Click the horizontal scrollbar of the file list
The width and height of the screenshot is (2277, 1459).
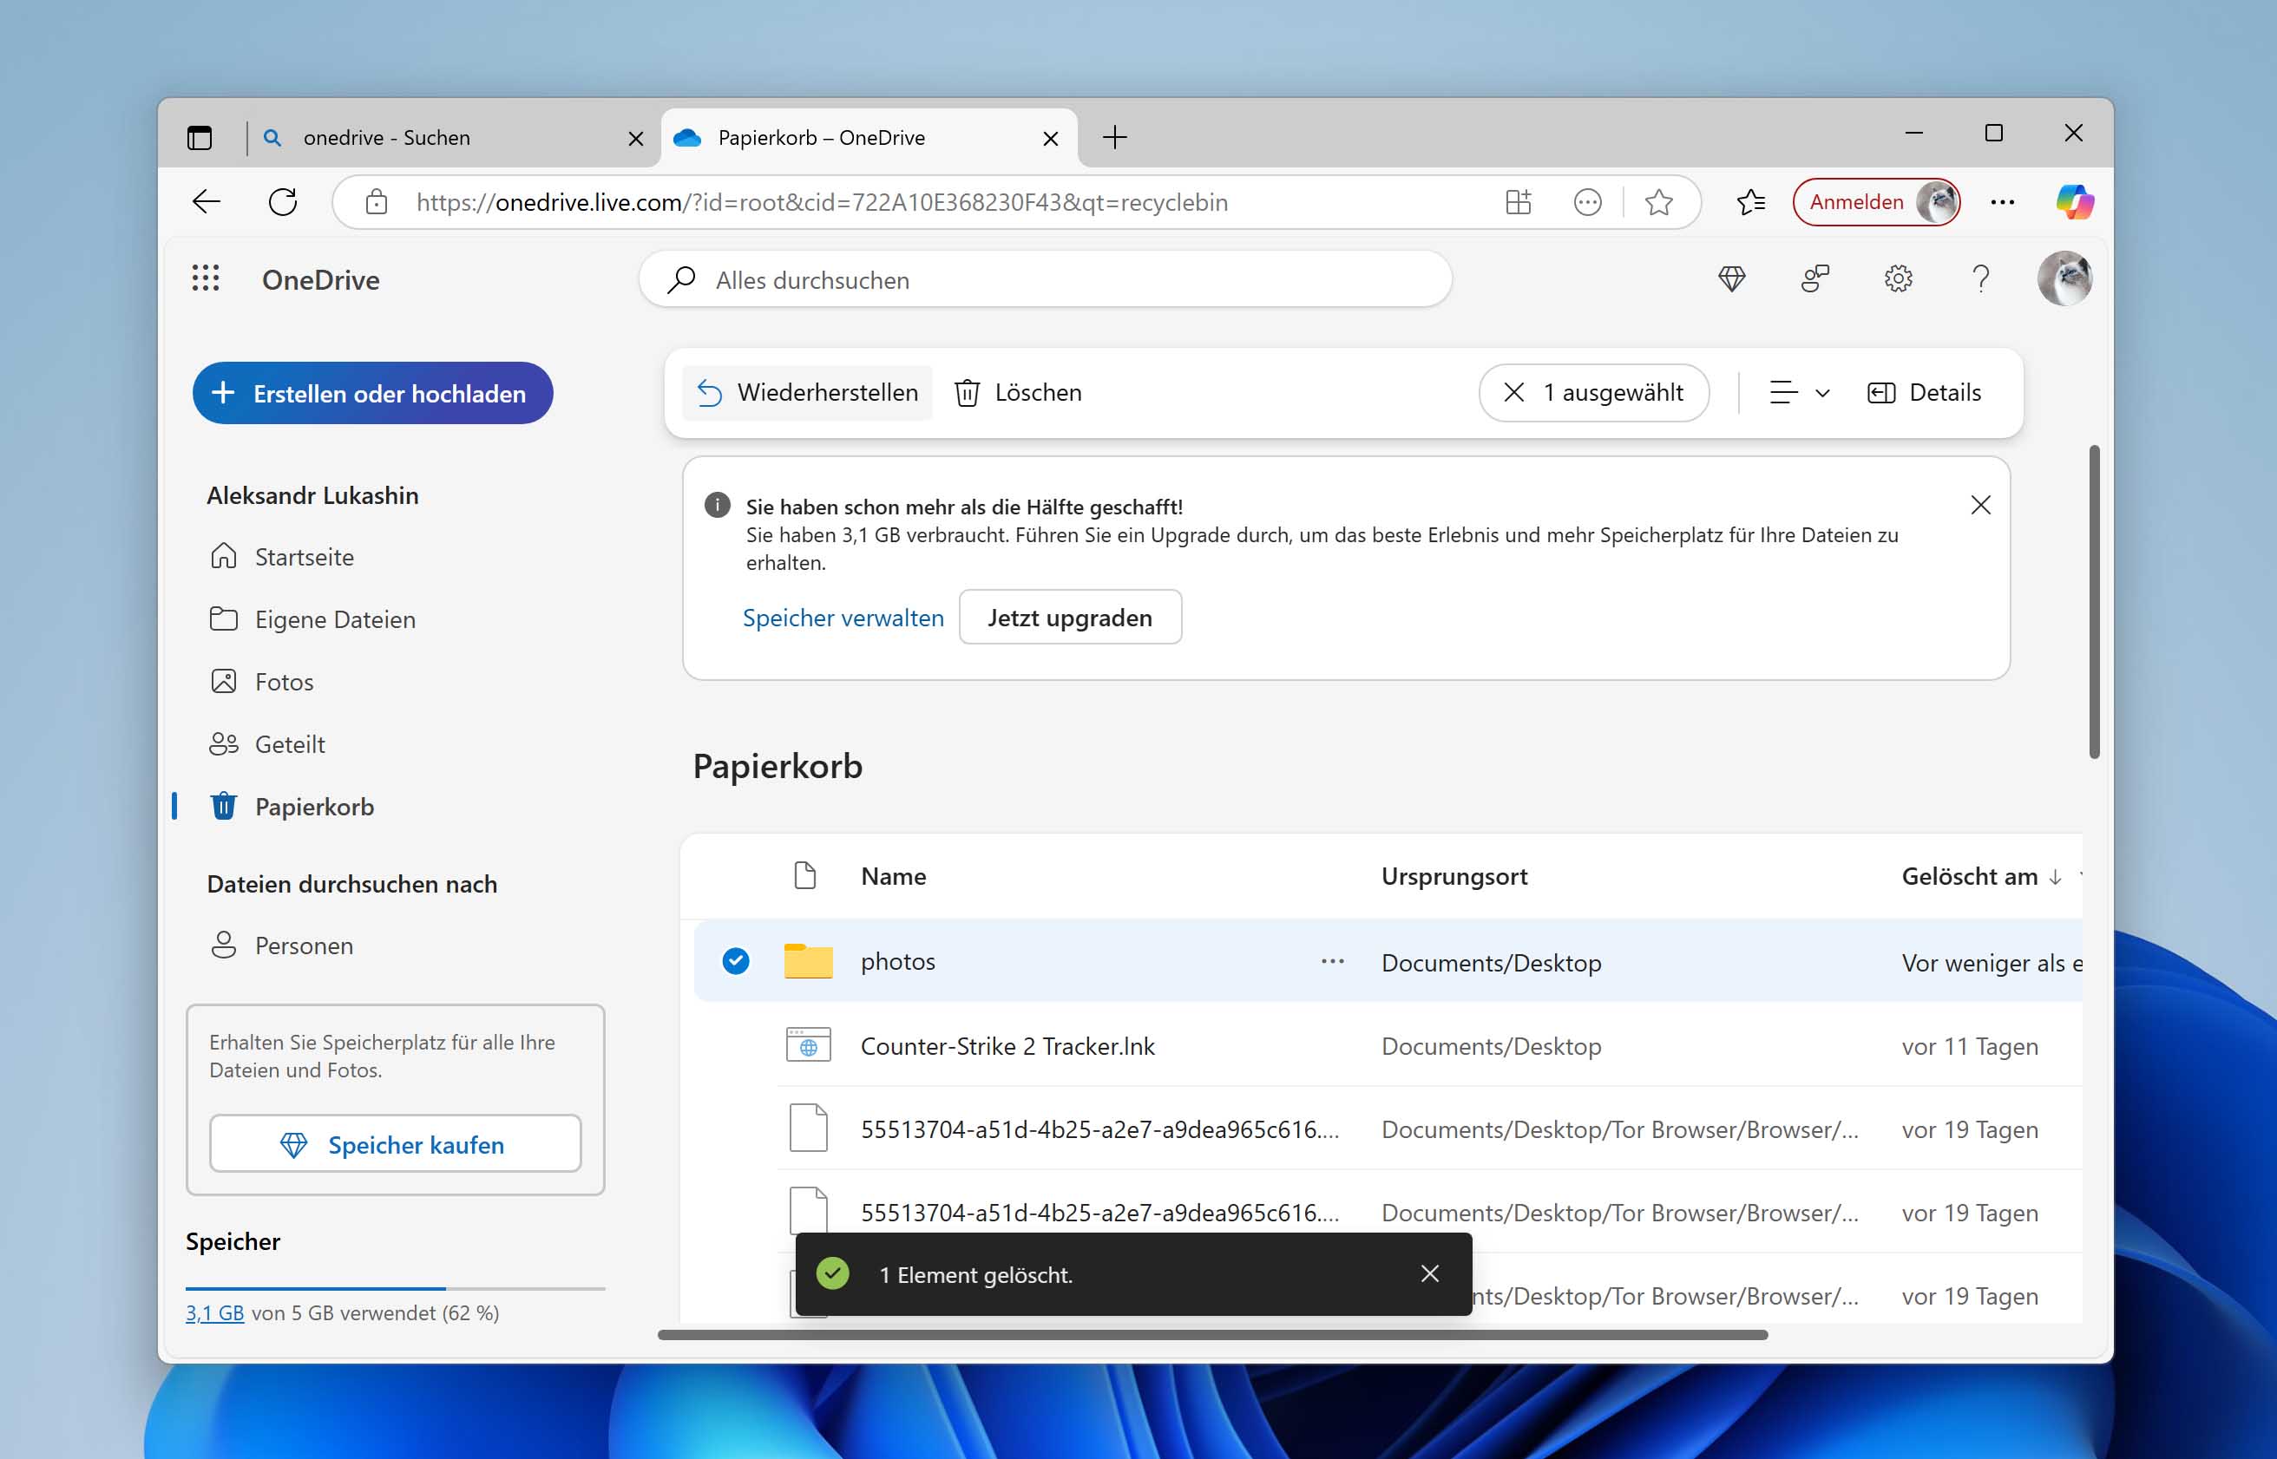[1212, 1335]
